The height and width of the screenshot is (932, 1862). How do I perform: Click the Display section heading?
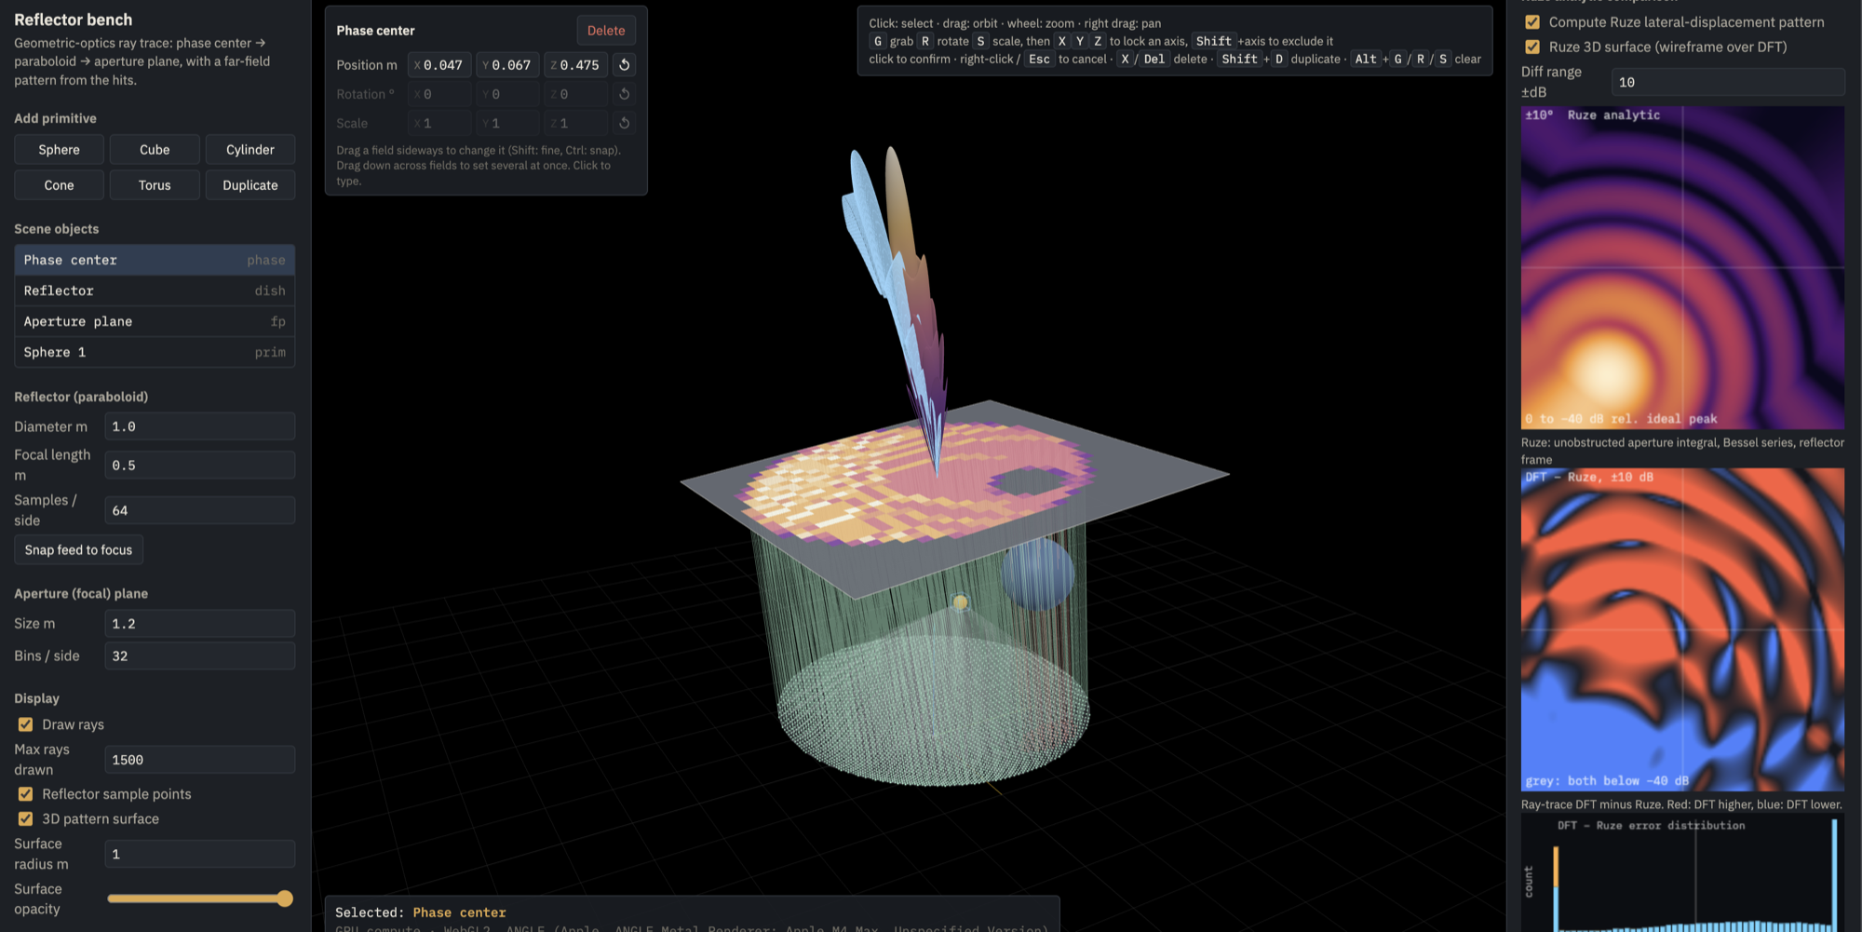point(36,698)
